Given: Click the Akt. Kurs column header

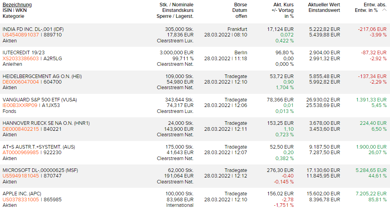Looking at the screenshot, I should point(284,5).
